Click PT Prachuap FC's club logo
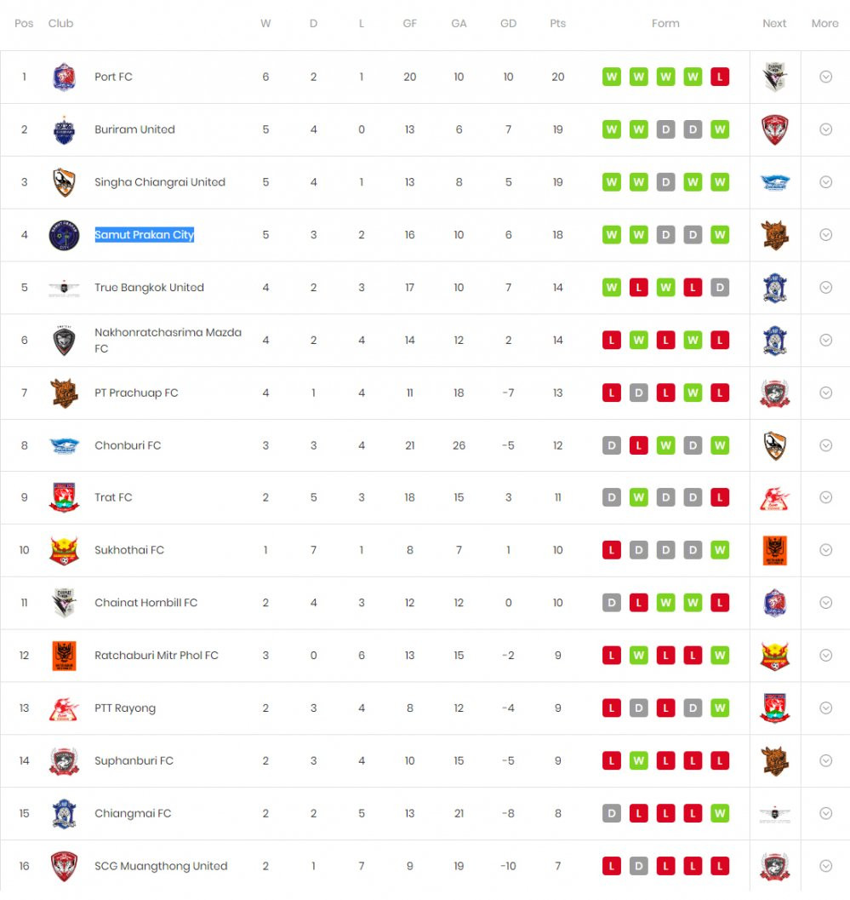Screen dimensions: 850x900 tap(64, 393)
